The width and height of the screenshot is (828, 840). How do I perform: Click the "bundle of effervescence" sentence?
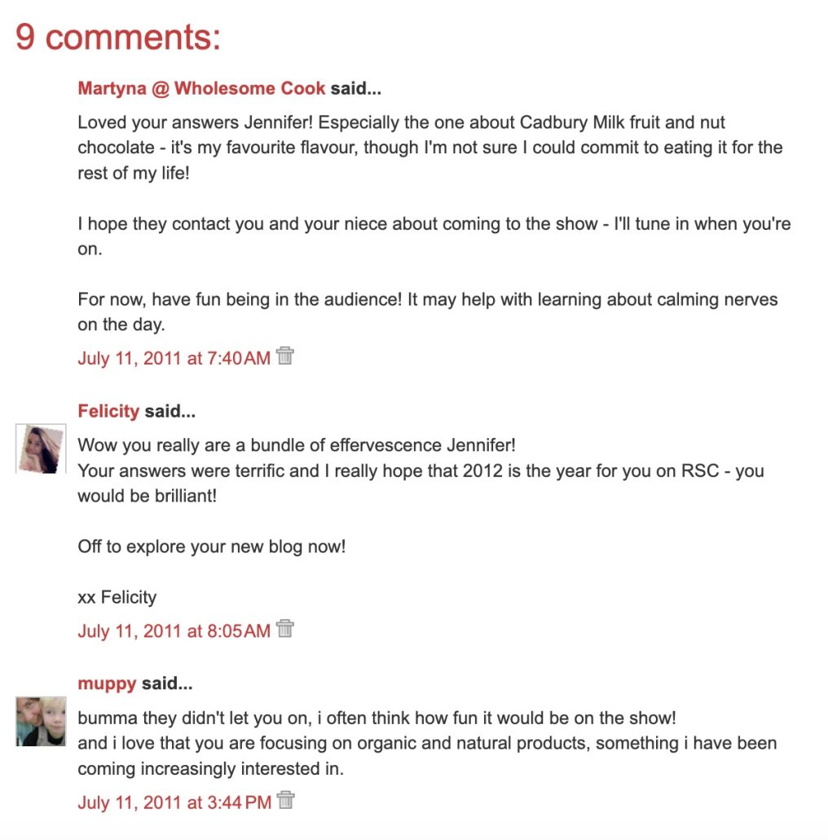point(297,446)
